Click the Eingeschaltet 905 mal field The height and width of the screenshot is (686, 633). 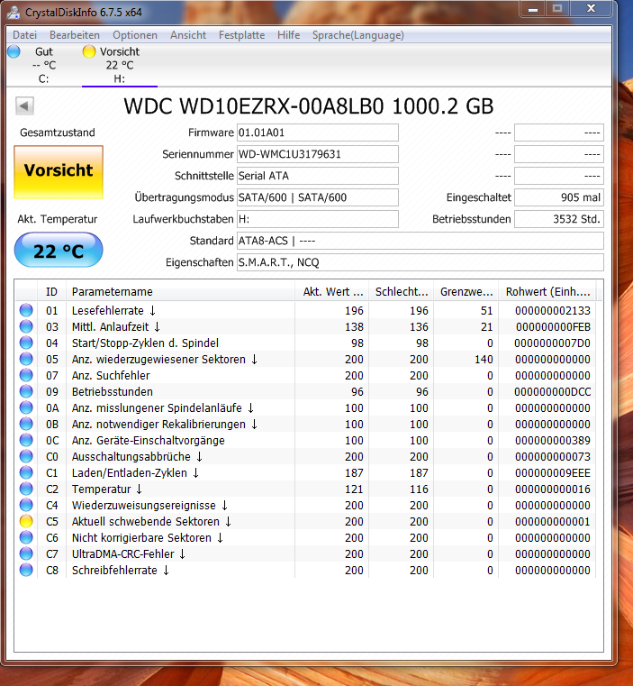559,197
